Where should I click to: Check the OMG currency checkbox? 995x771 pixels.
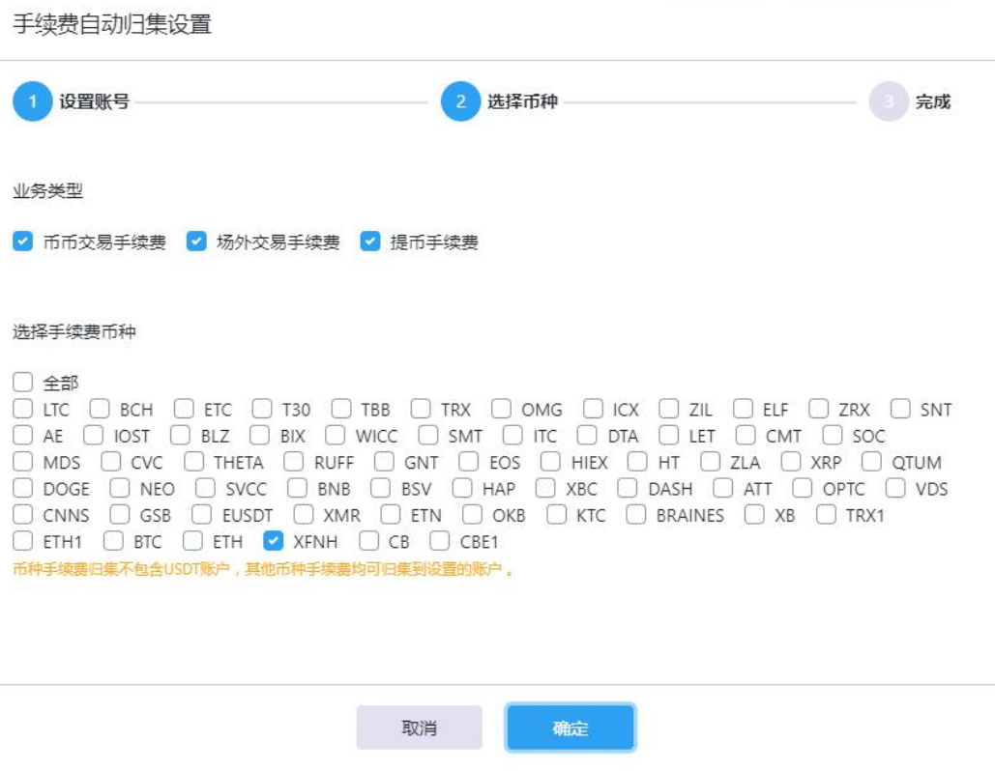501,409
